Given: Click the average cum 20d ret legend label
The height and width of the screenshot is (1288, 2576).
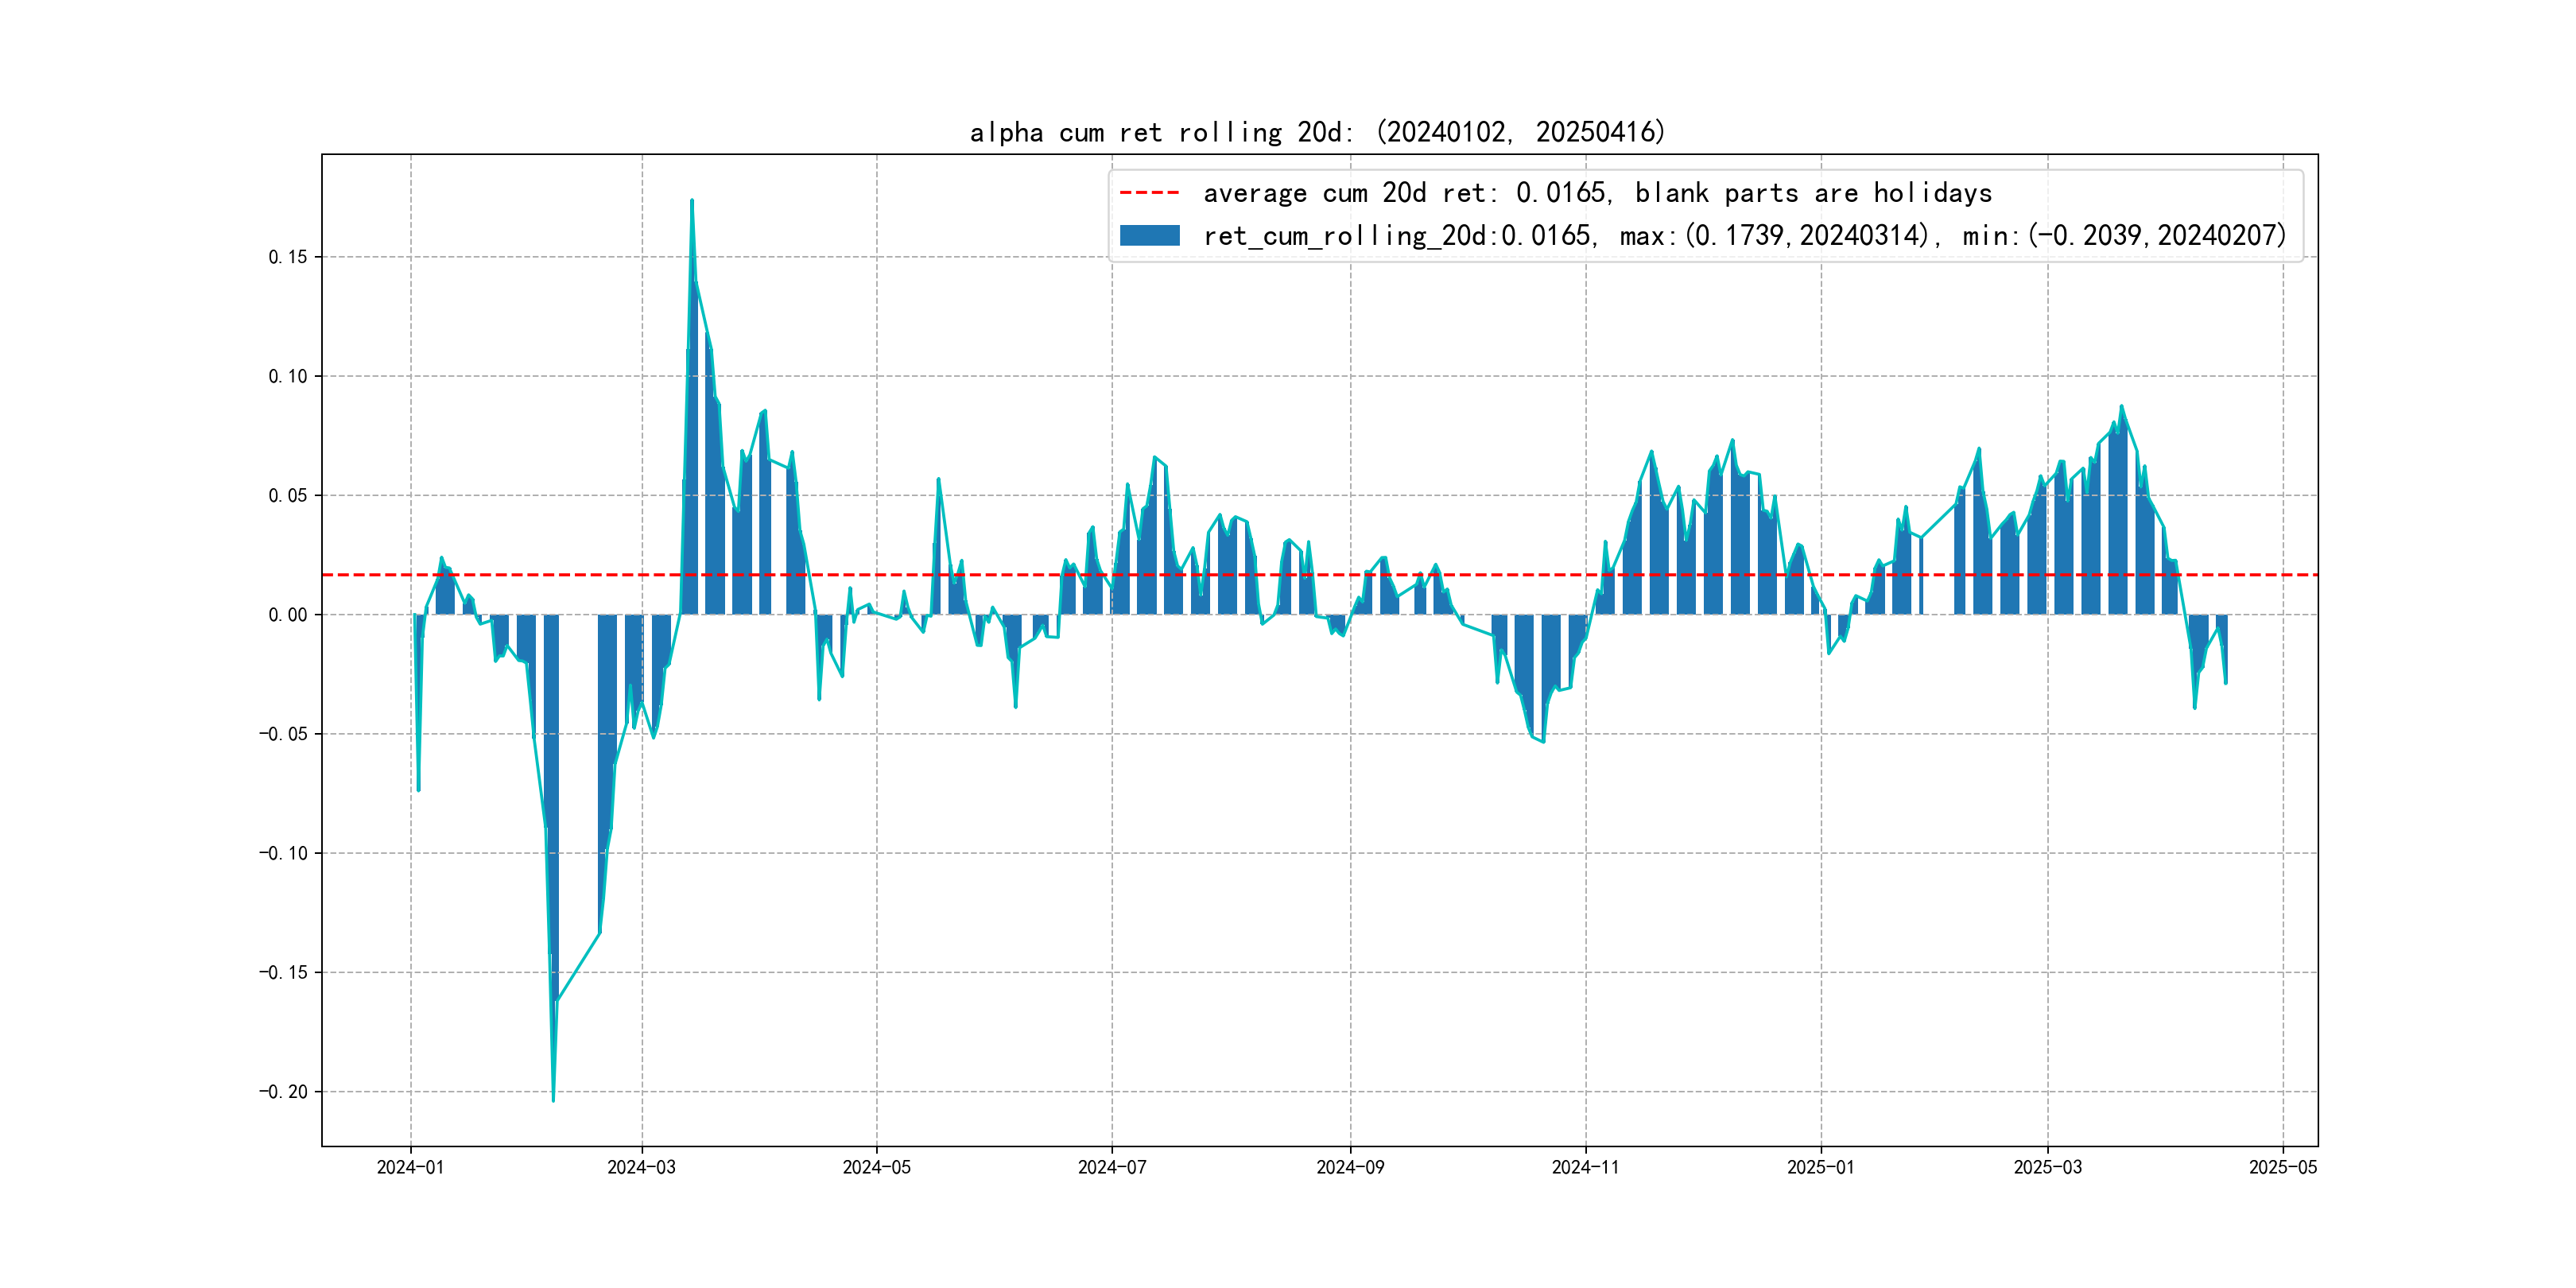Looking at the screenshot, I should [x=1597, y=192].
